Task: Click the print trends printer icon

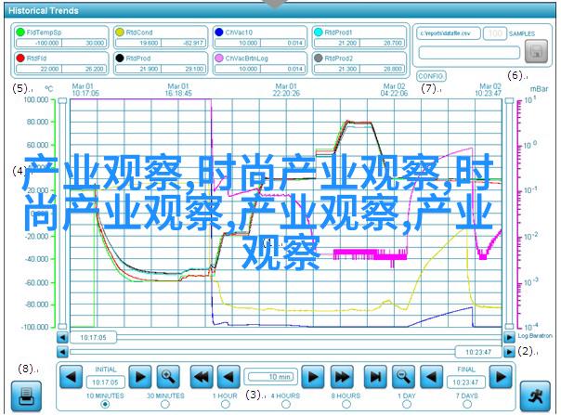Action: click(26, 396)
